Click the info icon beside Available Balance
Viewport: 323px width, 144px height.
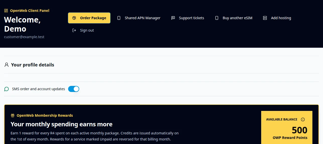tap(303, 119)
